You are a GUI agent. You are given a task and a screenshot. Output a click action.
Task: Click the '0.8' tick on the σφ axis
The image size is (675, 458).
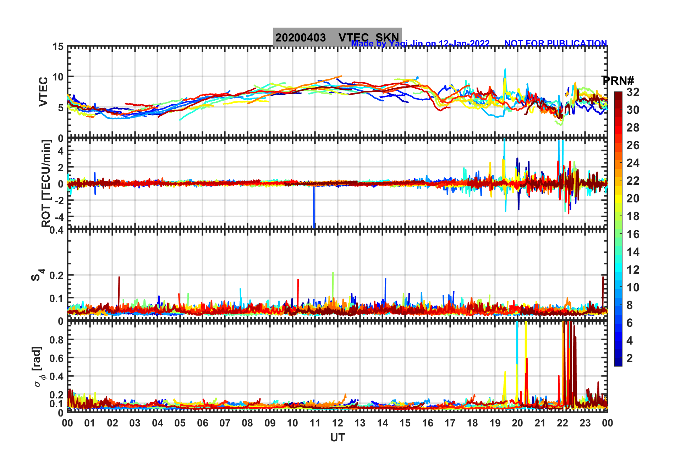[x=57, y=340]
